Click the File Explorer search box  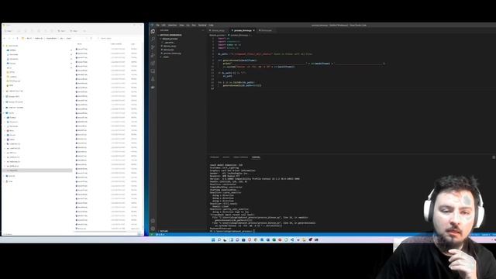[119, 38]
